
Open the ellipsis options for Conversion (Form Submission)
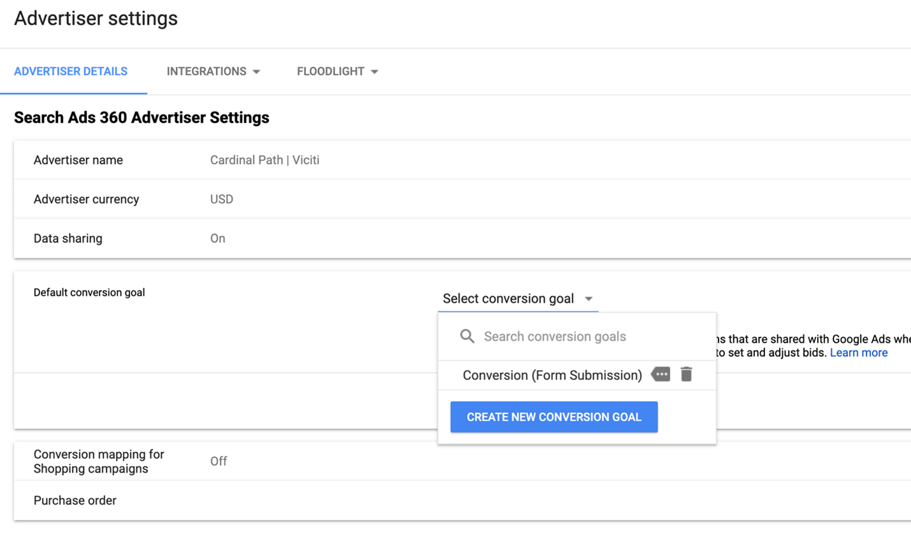click(x=661, y=375)
